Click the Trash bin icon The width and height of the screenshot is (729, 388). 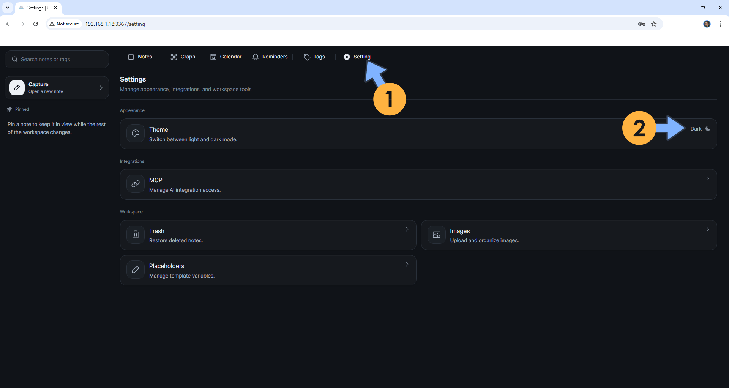[x=135, y=235]
